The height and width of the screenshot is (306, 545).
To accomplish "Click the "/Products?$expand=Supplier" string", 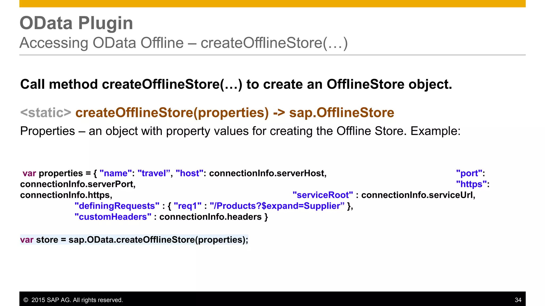I will [x=277, y=206].
